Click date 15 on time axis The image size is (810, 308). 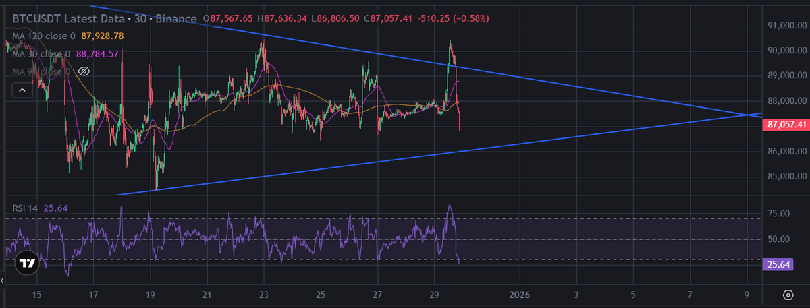pos(36,295)
